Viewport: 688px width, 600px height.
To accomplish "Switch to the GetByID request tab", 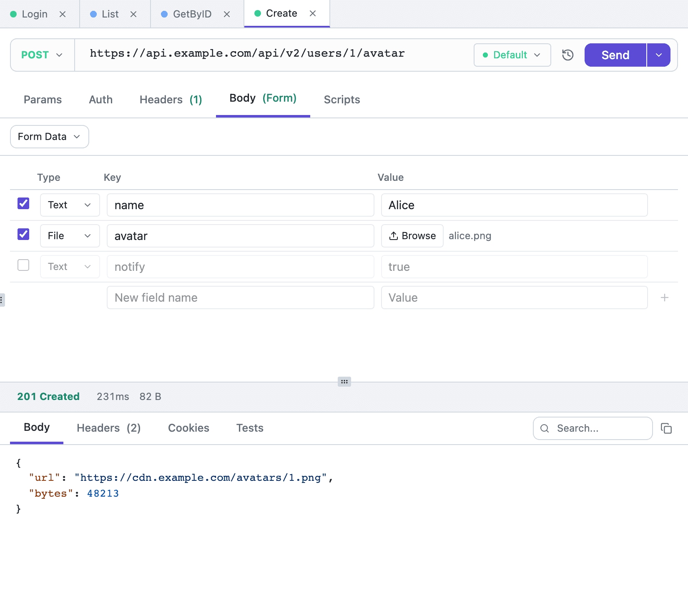I will click(192, 14).
